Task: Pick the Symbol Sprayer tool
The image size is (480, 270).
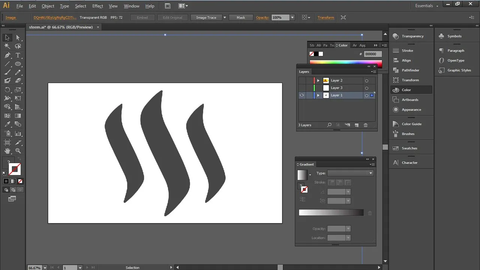Action: 7,133
